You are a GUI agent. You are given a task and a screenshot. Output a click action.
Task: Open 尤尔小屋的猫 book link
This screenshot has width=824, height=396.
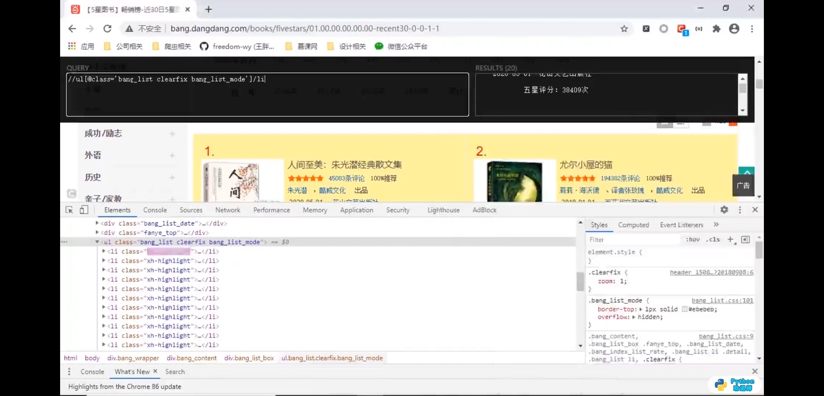pyautogui.click(x=586, y=165)
